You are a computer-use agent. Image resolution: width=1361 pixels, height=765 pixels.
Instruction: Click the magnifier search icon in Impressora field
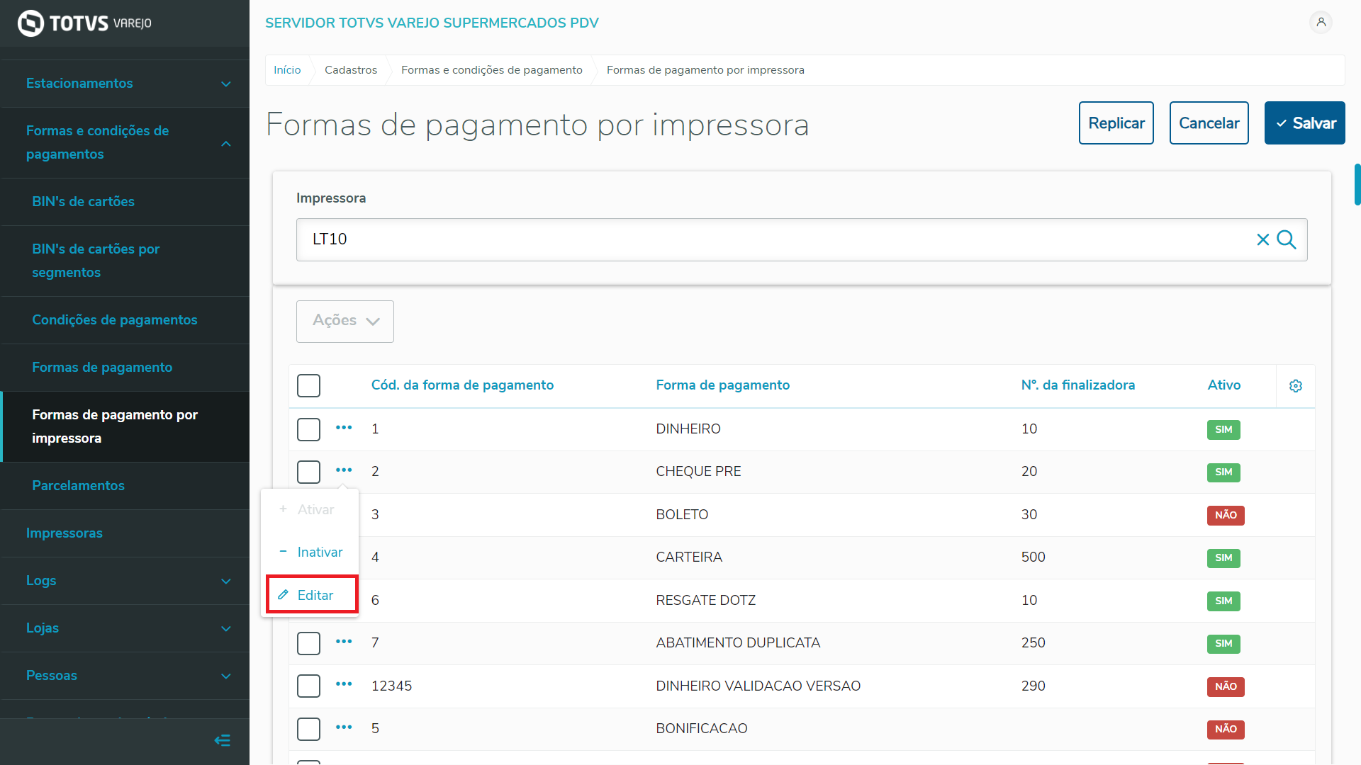(x=1287, y=239)
